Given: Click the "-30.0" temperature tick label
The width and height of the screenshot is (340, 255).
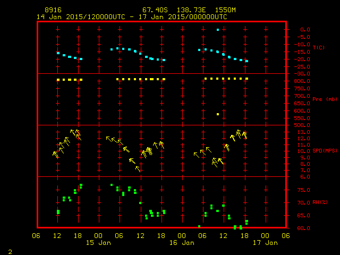Looking at the screenshot, I should 302,74.
